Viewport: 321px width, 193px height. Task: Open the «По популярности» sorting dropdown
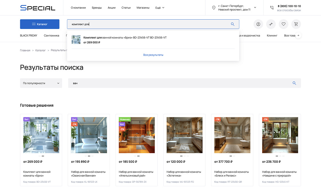[41, 83]
